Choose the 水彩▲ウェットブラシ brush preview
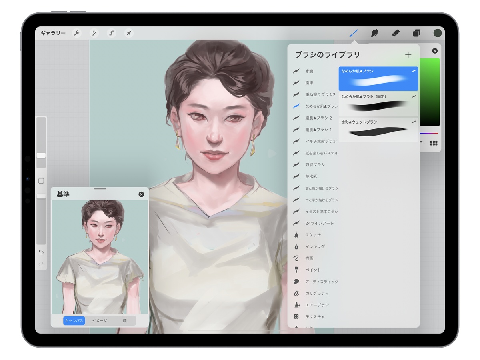The image size is (480, 360). point(378,130)
